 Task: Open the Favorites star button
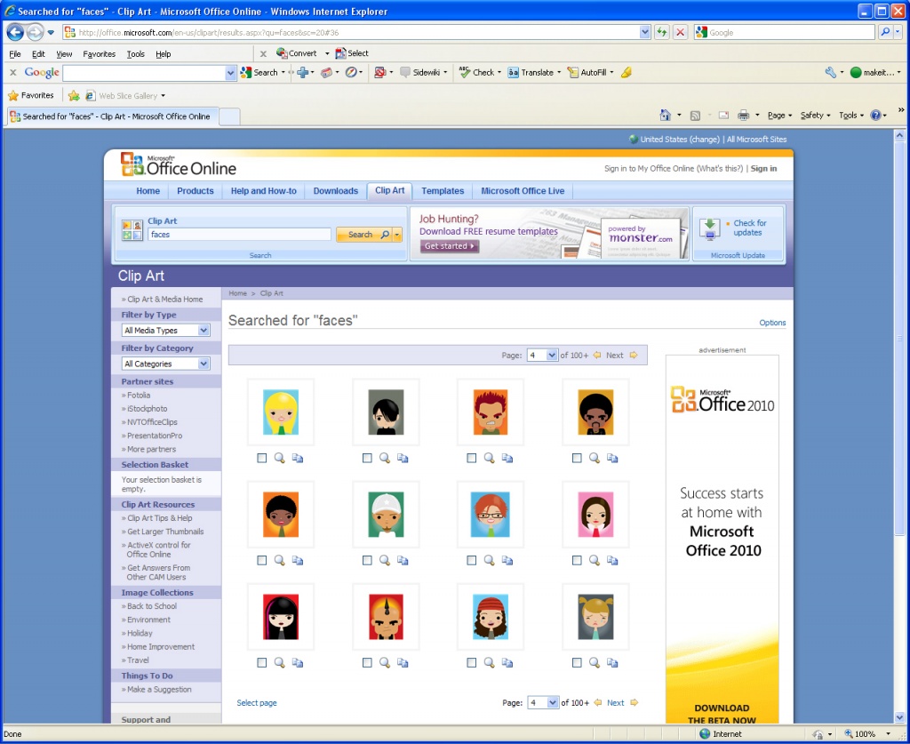point(31,95)
